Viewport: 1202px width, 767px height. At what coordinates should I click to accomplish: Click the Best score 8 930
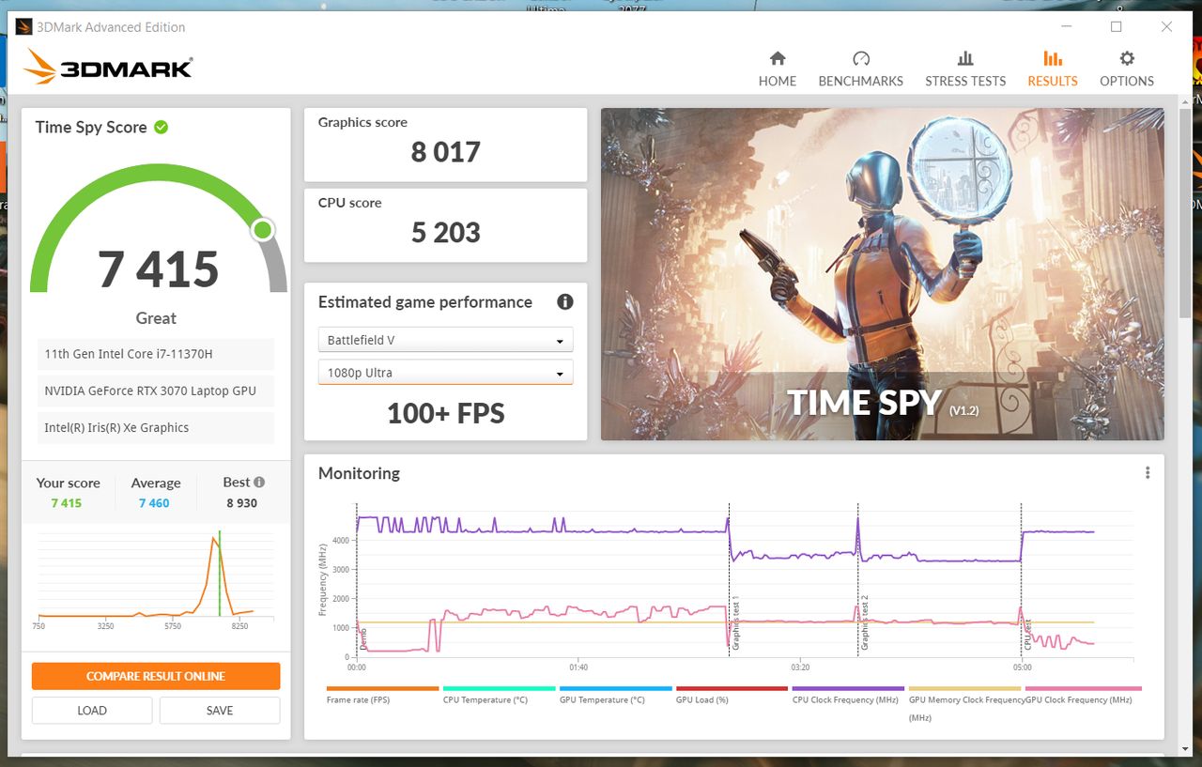[241, 503]
